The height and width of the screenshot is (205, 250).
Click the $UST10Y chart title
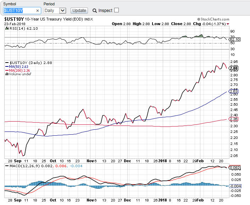[x=13, y=19]
